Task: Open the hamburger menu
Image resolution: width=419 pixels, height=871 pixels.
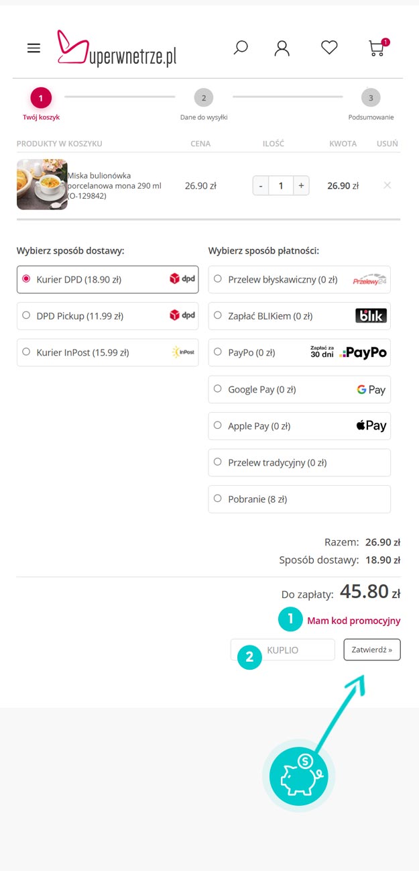Action: [34, 48]
